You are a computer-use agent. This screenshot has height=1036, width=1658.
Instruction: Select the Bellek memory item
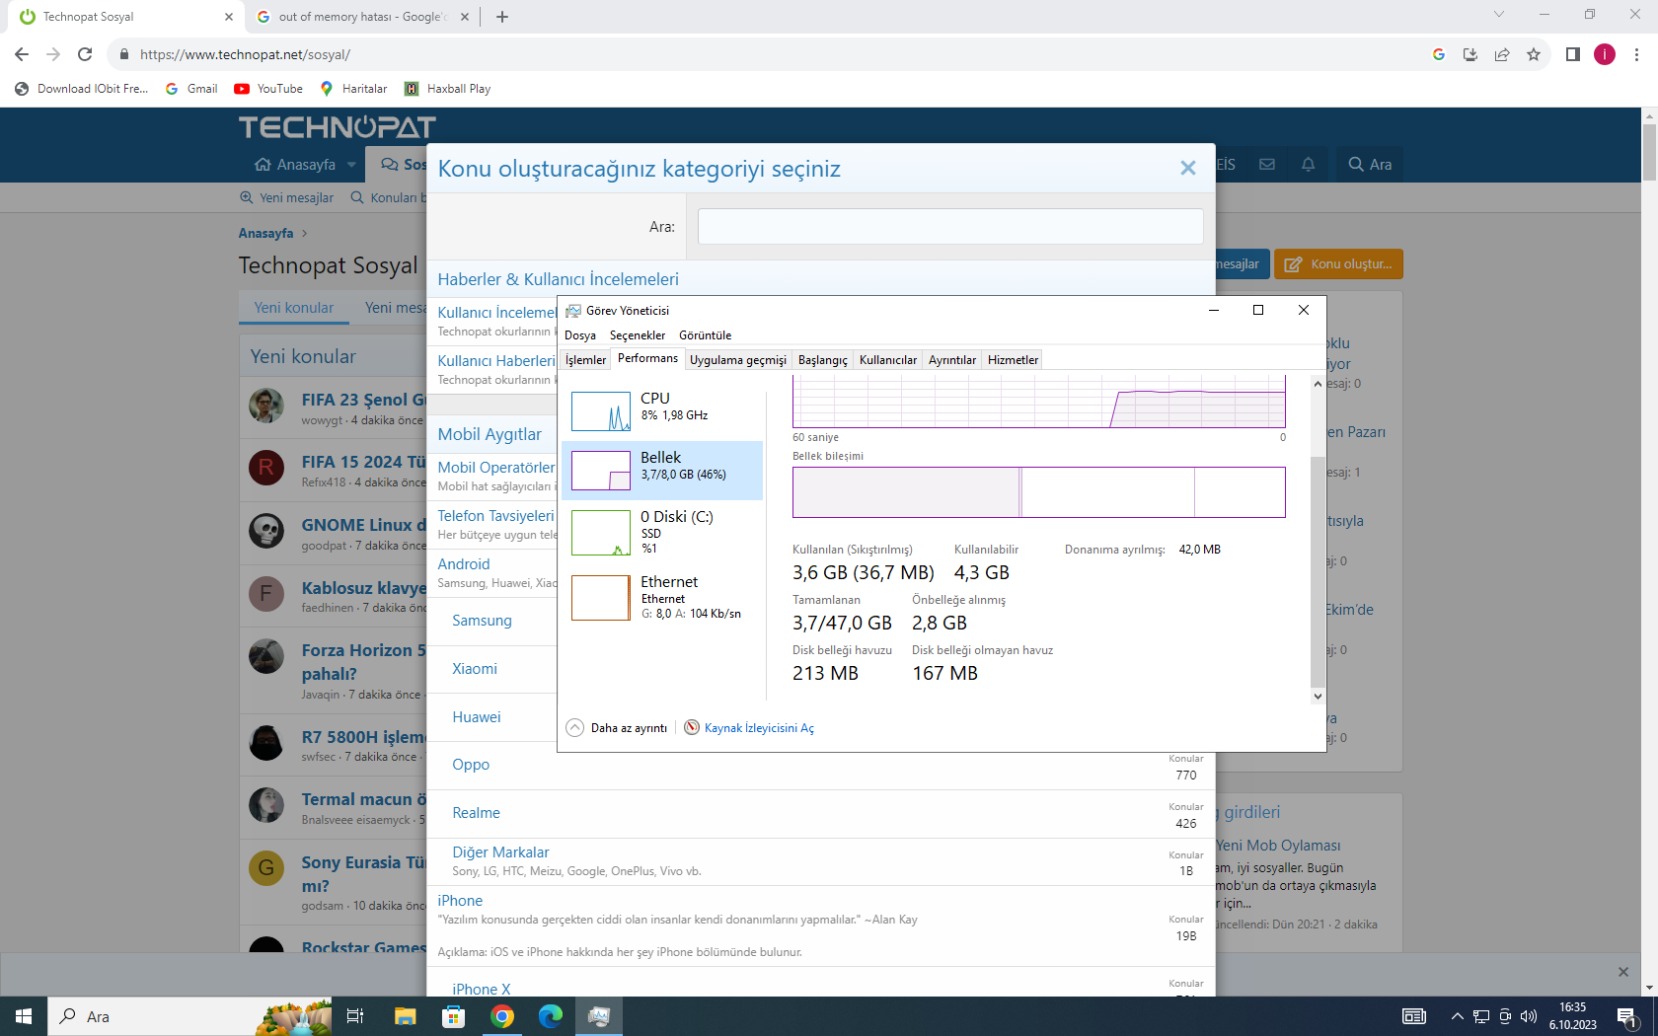(x=662, y=471)
